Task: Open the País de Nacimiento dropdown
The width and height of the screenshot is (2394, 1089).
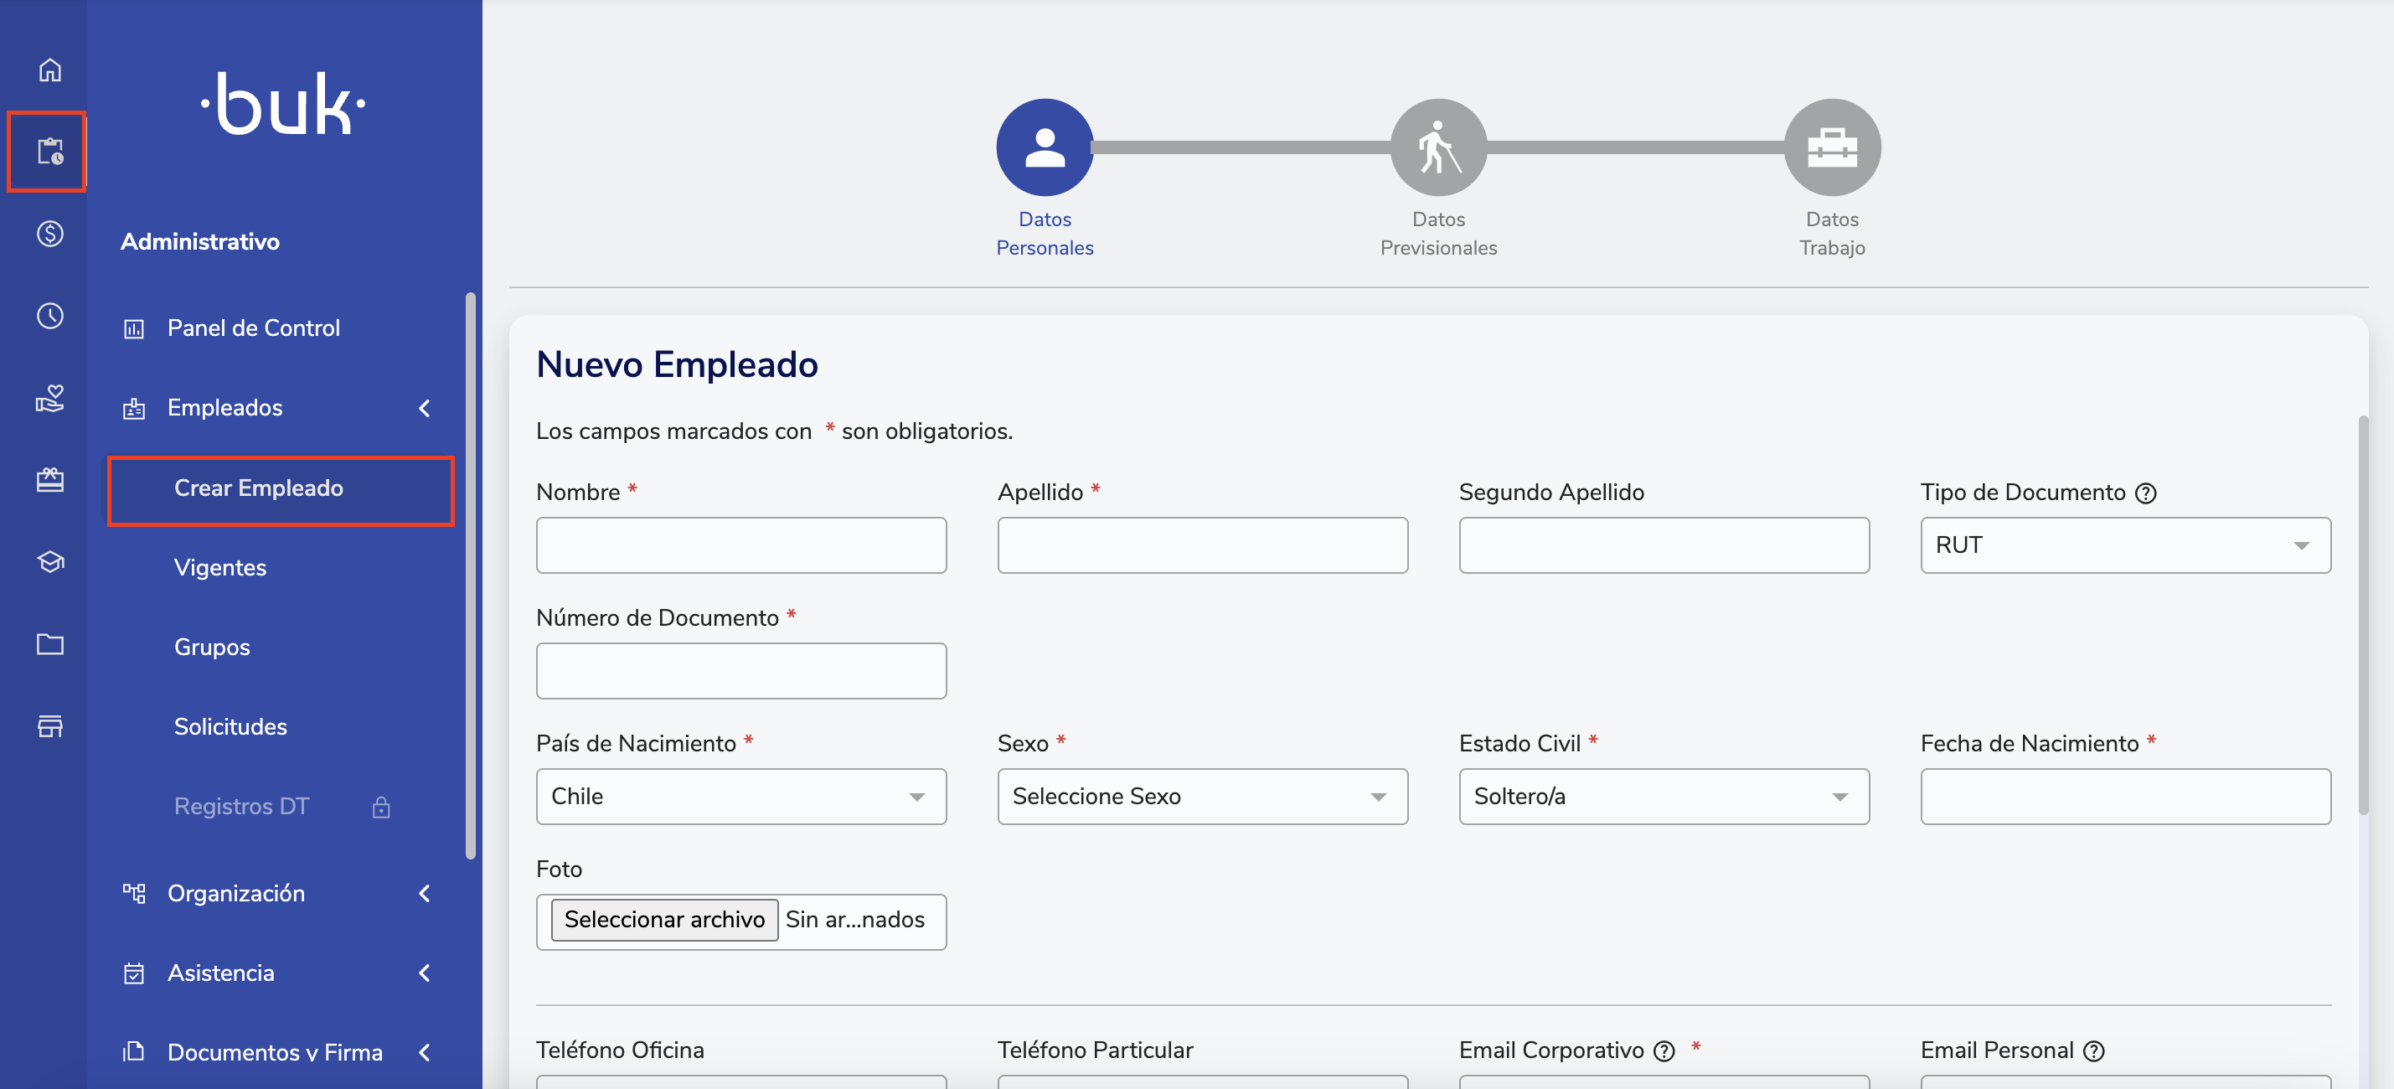Action: click(x=740, y=797)
